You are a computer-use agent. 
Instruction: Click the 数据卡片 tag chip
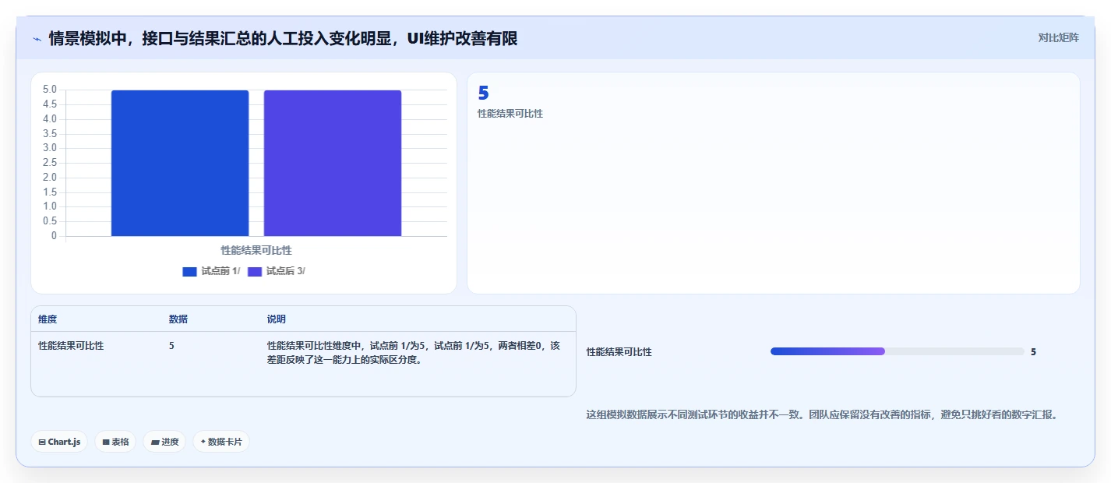tap(221, 442)
